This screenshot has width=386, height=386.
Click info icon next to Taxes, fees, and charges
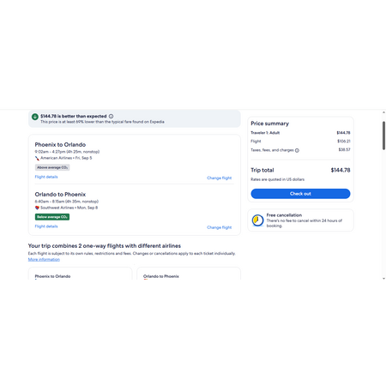coord(297,150)
